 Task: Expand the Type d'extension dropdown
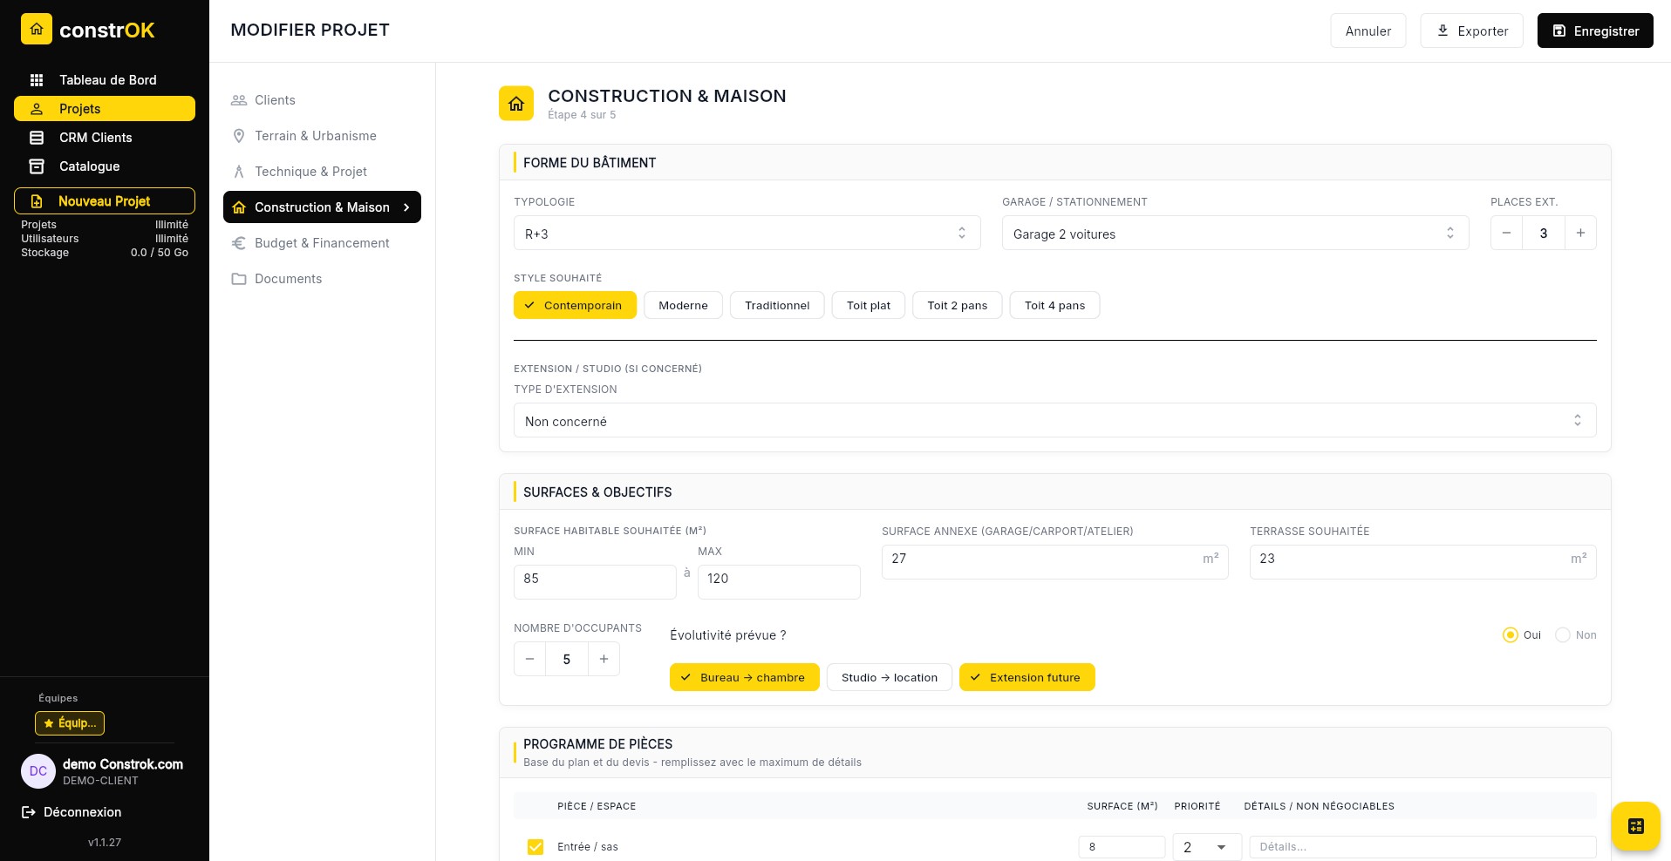tap(1054, 421)
